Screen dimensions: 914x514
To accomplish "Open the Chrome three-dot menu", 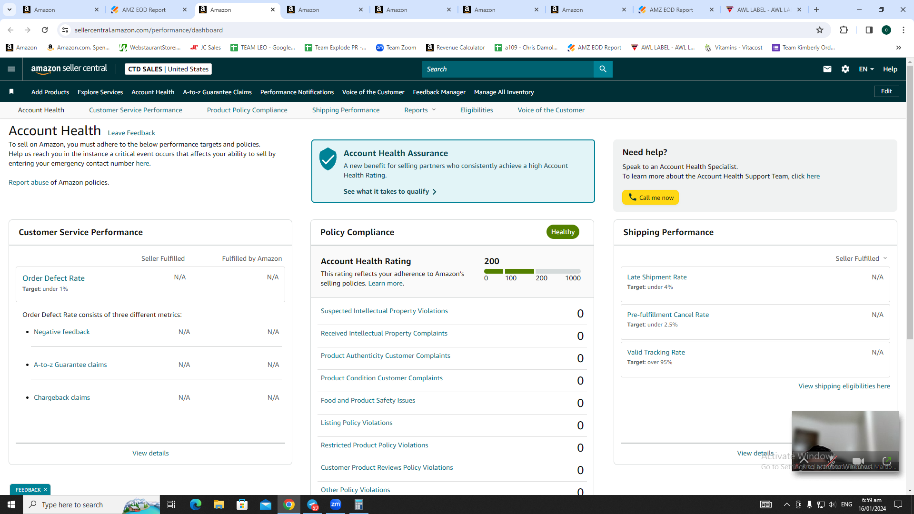I will (904, 30).
